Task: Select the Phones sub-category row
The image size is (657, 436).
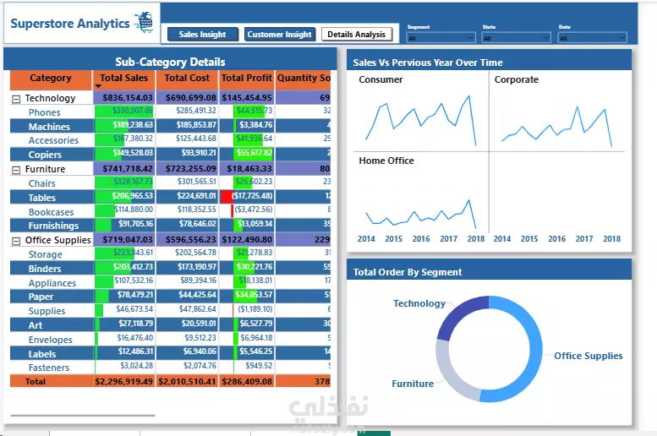Action: (170, 112)
